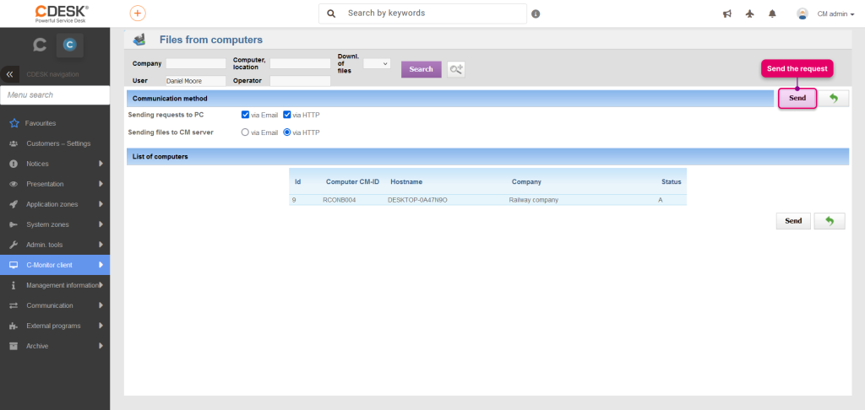
Task: Click the CDESK logo
Action: [61, 13]
